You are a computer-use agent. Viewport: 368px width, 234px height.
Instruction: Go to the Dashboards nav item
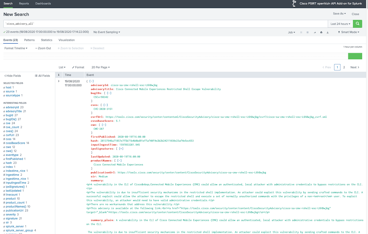point(43,4)
